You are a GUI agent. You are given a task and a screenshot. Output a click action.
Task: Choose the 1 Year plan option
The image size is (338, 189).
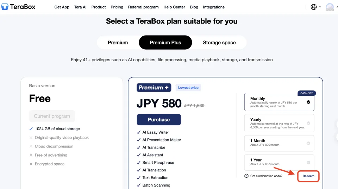pyautogui.click(x=279, y=163)
